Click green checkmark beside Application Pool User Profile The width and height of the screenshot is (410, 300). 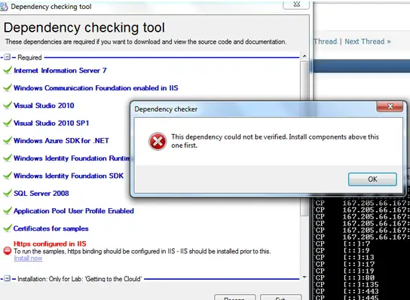click(x=8, y=210)
